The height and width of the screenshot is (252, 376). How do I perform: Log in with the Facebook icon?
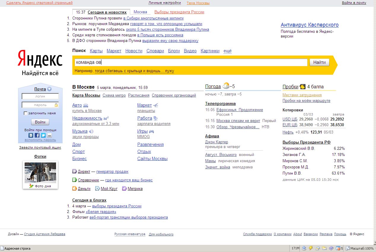tap(37, 135)
